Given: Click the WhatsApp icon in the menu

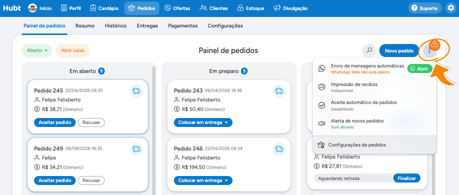Looking at the screenshot, I should [x=322, y=68].
